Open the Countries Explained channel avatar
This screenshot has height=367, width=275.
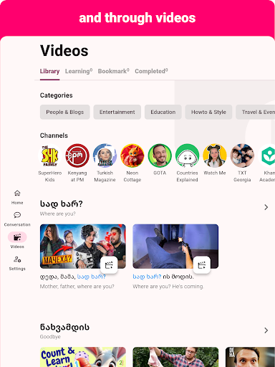pos(187,156)
